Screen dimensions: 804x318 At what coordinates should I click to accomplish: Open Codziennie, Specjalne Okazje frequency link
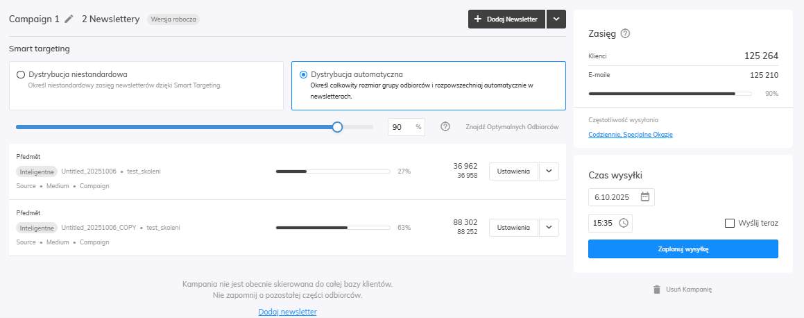[x=630, y=135]
